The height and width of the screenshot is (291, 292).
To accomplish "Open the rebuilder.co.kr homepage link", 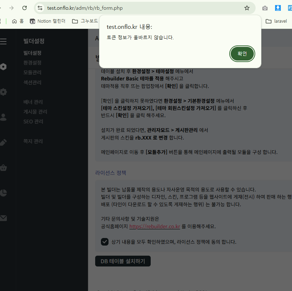I will point(154,226).
